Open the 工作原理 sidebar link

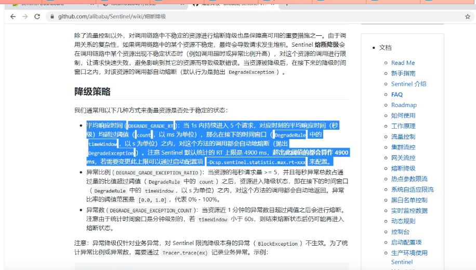click(x=403, y=126)
